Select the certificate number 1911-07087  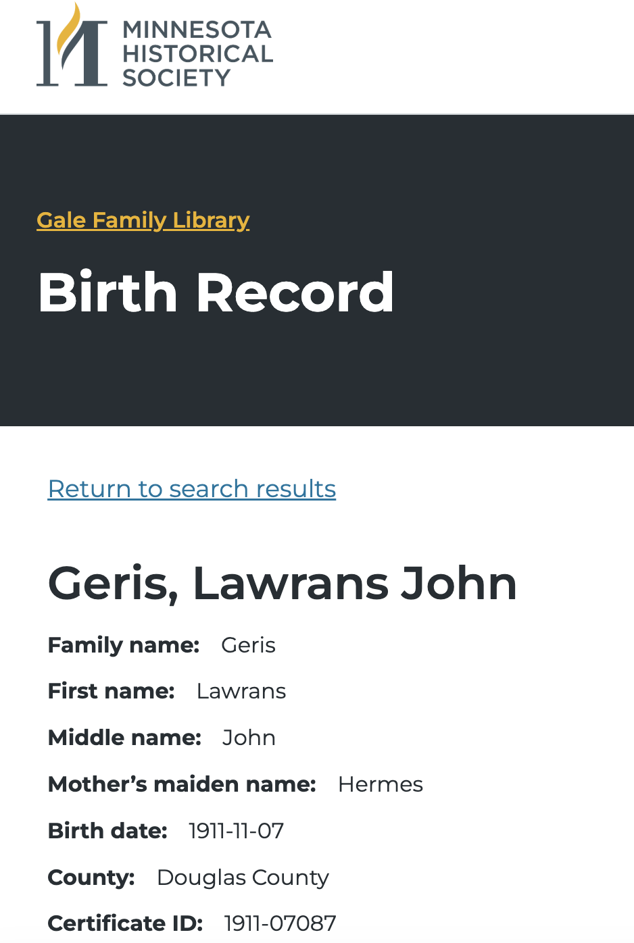[280, 923]
